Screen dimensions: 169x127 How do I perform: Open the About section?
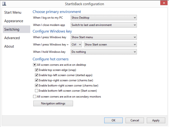9,46
